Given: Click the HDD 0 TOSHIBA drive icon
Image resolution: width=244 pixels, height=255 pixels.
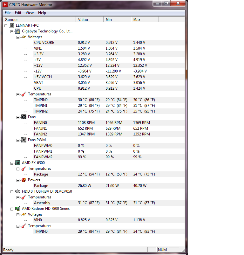Looking at the screenshot, I should [18, 191].
